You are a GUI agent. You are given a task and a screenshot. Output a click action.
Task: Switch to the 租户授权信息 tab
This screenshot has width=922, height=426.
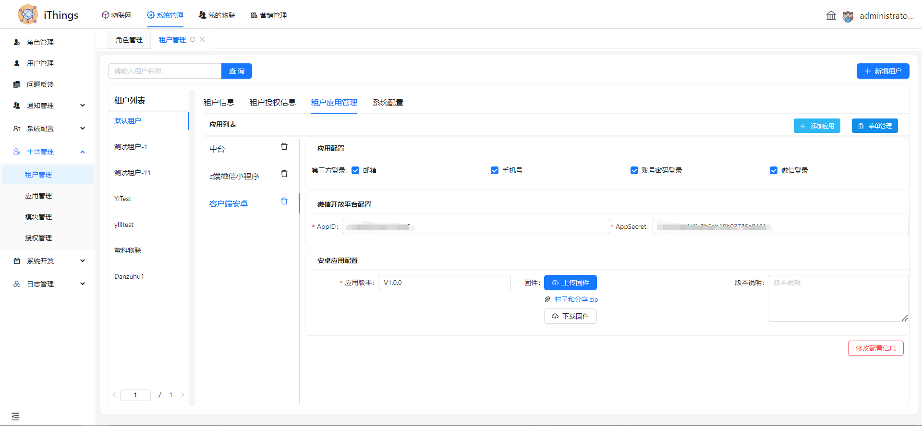(272, 102)
